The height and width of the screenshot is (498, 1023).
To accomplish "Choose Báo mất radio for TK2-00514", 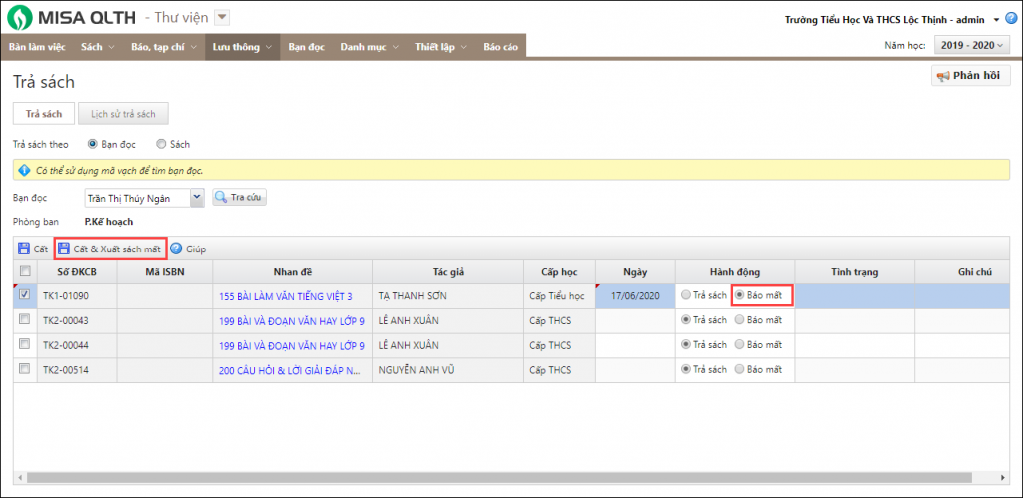I will 740,369.
